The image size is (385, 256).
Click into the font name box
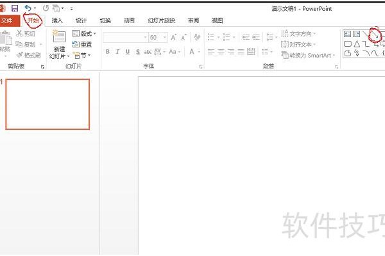(x=125, y=38)
